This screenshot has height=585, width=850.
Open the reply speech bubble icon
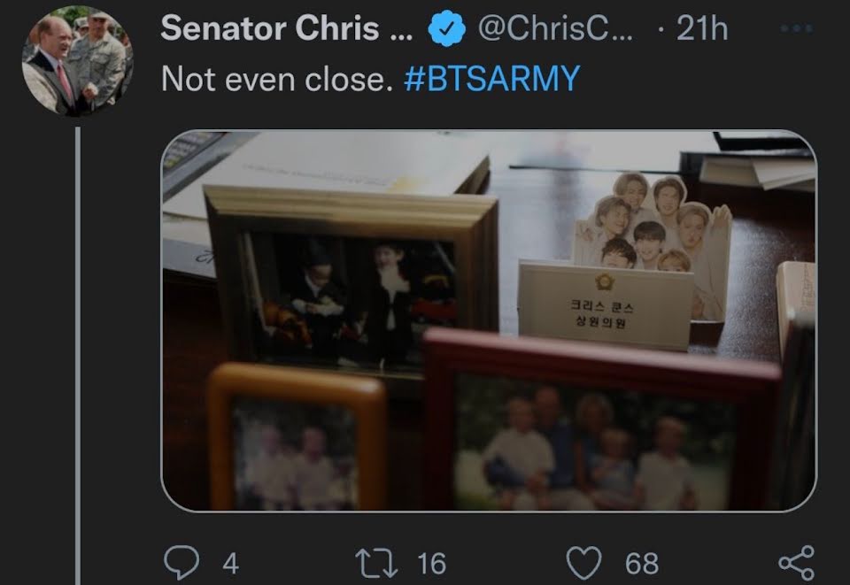(182, 563)
